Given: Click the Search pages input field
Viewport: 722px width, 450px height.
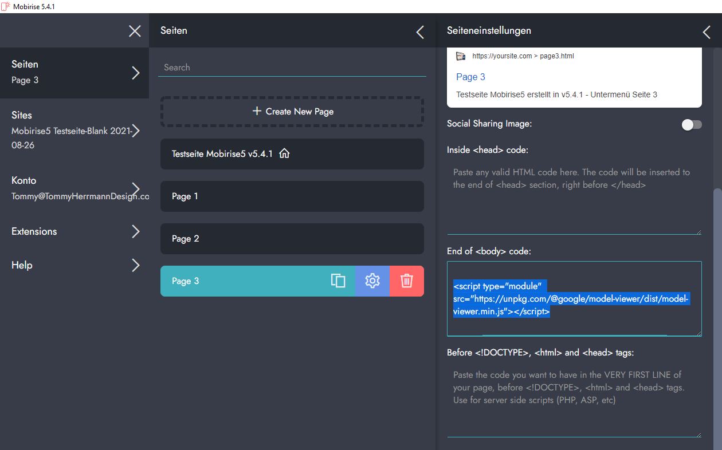Looking at the screenshot, I should (292, 67).
